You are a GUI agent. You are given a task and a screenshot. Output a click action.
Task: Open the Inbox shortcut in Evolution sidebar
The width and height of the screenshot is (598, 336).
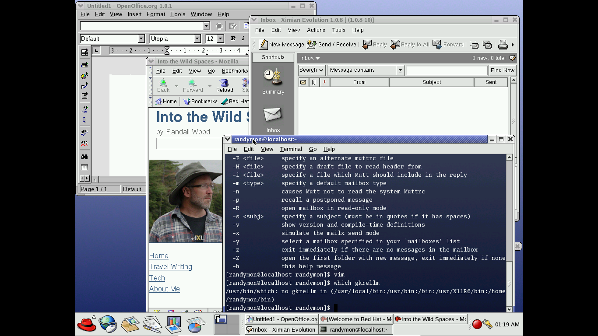(x=273, y=120)
